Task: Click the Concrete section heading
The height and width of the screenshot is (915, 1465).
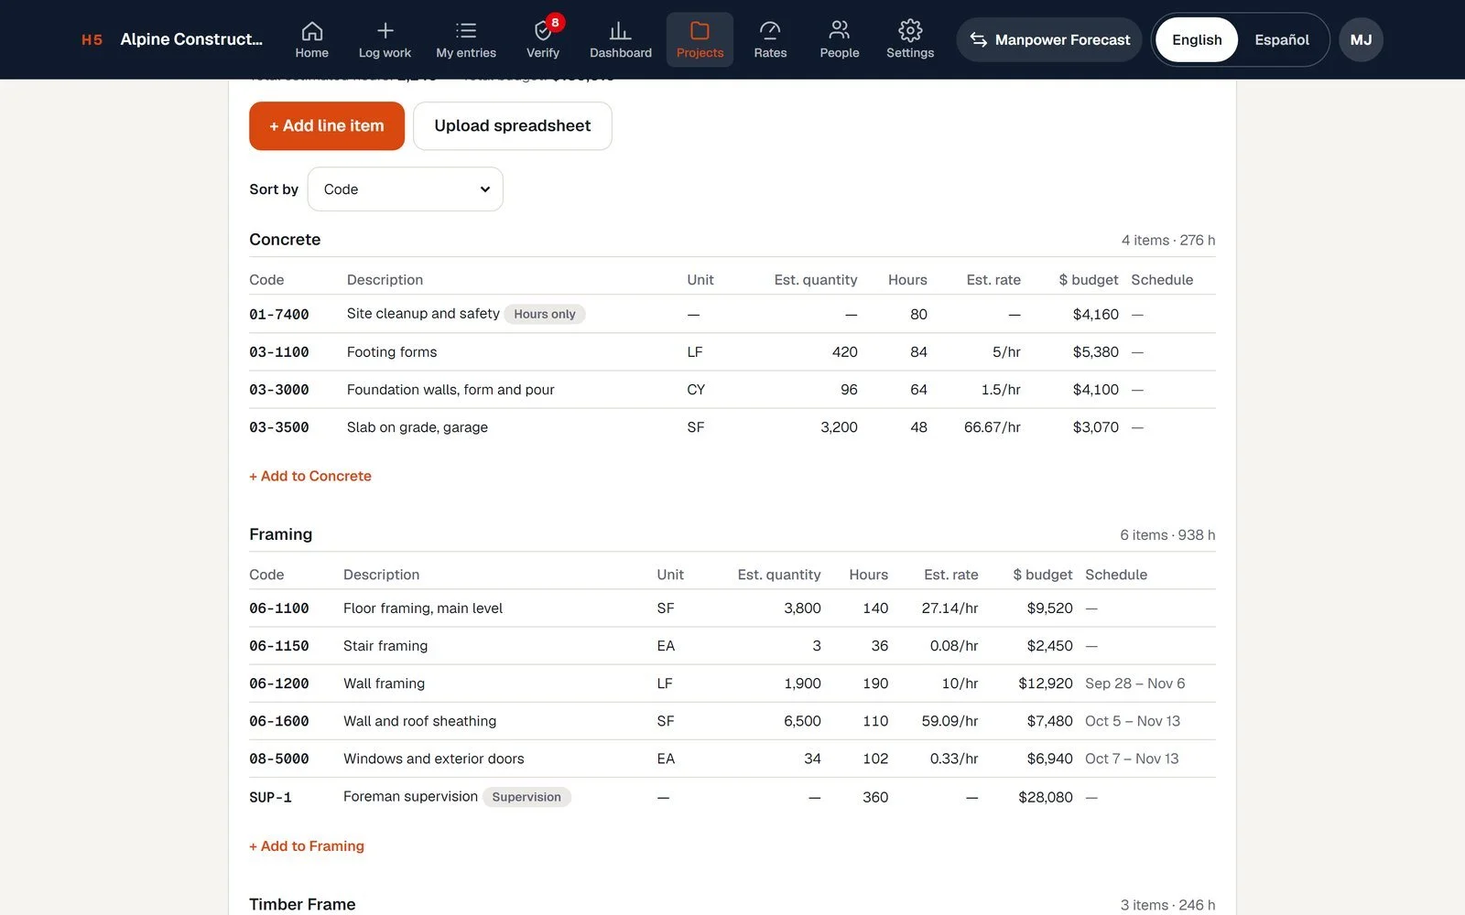Action: (285, 240)
